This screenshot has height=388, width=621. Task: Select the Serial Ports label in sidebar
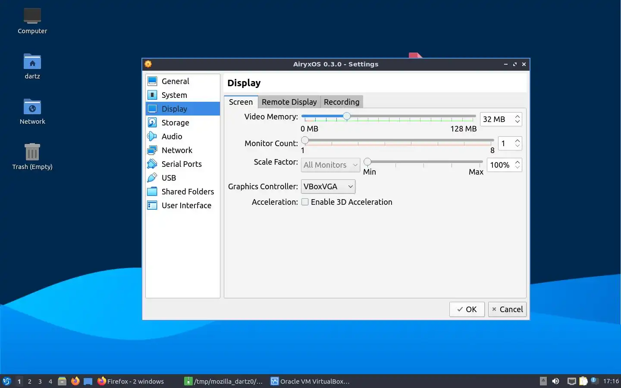[x=182, y=164]
